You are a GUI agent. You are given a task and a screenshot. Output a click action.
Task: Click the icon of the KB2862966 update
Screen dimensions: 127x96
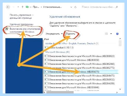(x=46, y=64)
